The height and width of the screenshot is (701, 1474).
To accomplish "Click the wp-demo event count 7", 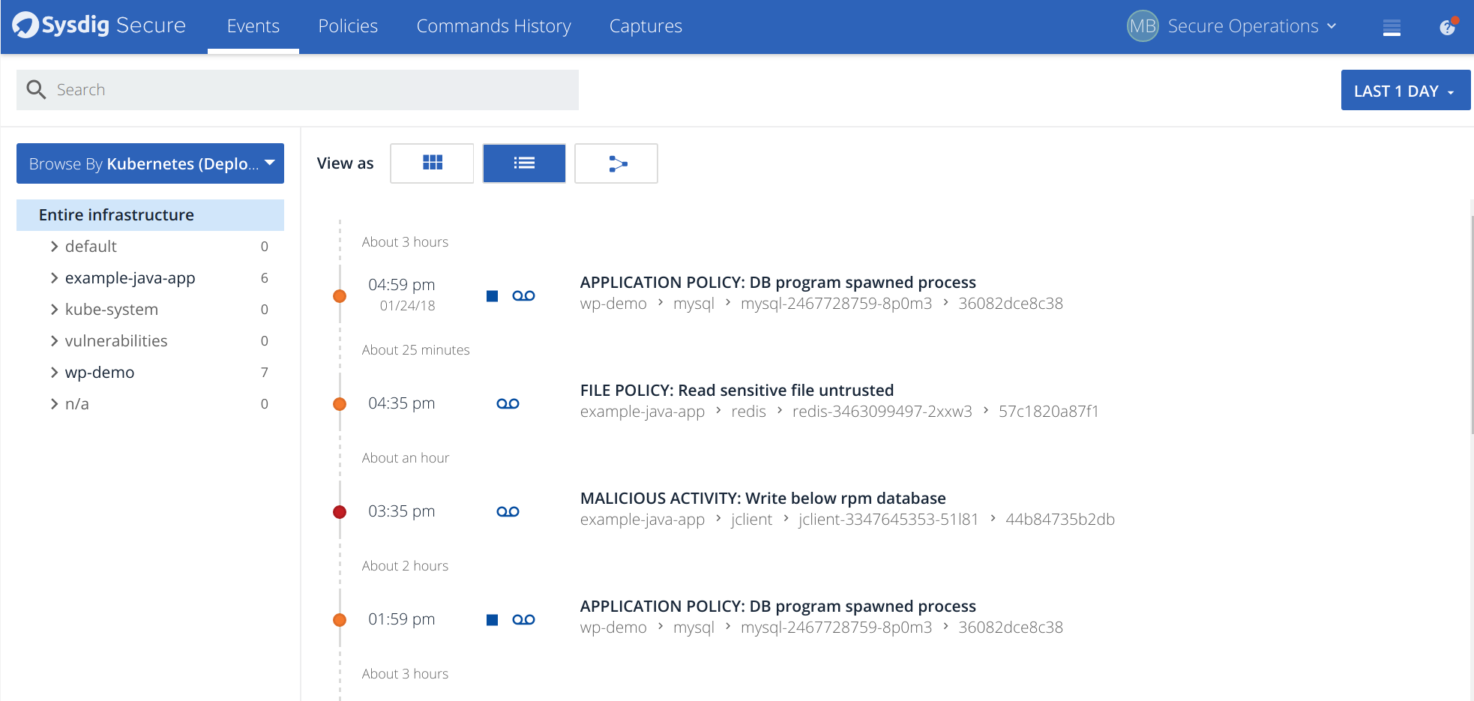I will (264, 373).
